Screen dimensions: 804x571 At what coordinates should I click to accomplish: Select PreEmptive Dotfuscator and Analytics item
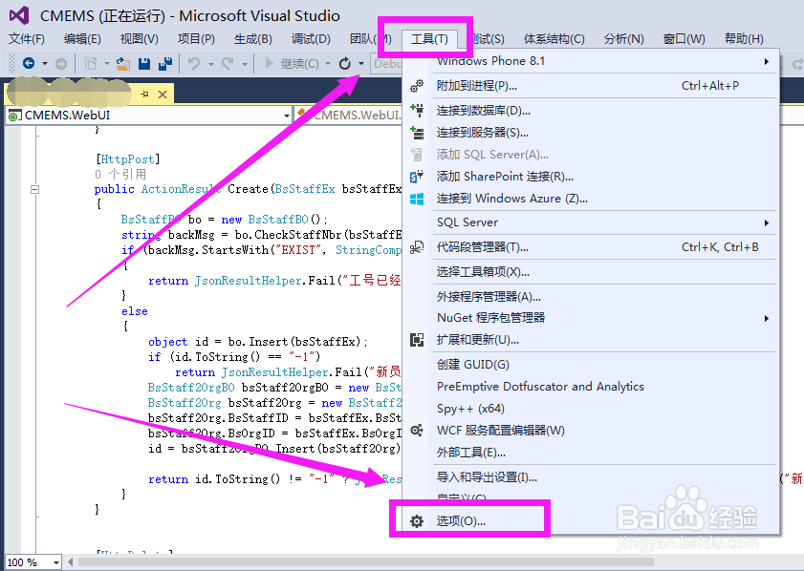[x=592, y=387]
